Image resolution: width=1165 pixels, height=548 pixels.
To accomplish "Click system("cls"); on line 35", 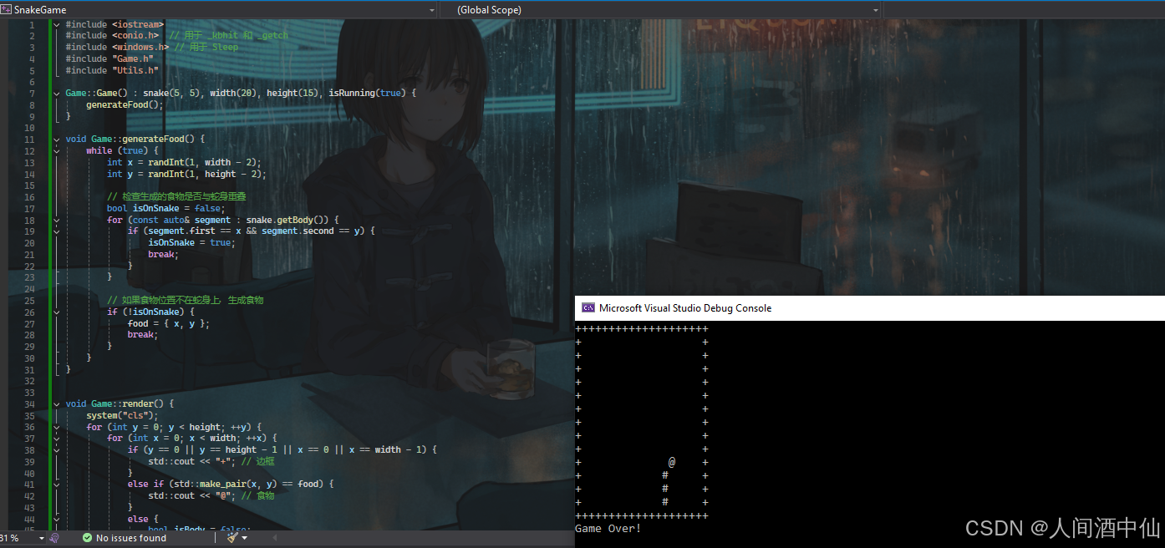I will (122, 415).
